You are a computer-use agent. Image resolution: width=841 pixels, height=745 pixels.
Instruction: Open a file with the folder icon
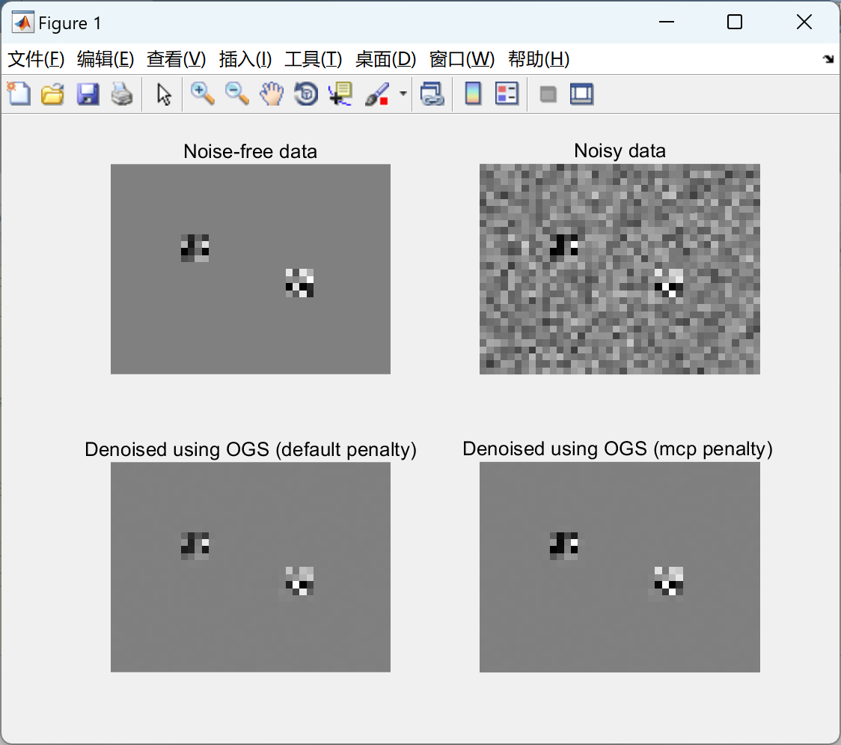pos(52,94)
